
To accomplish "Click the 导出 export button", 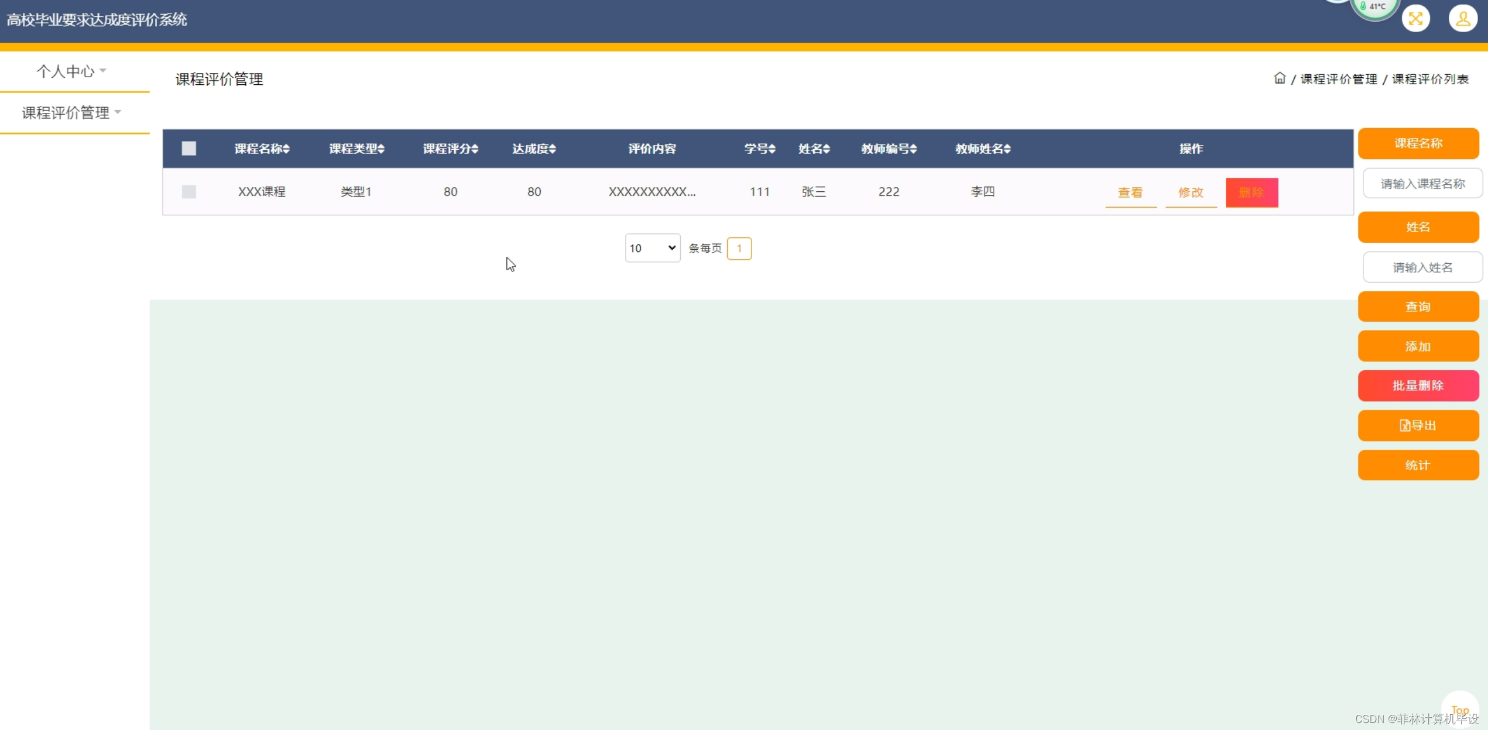I will (x=1418, y=425).
